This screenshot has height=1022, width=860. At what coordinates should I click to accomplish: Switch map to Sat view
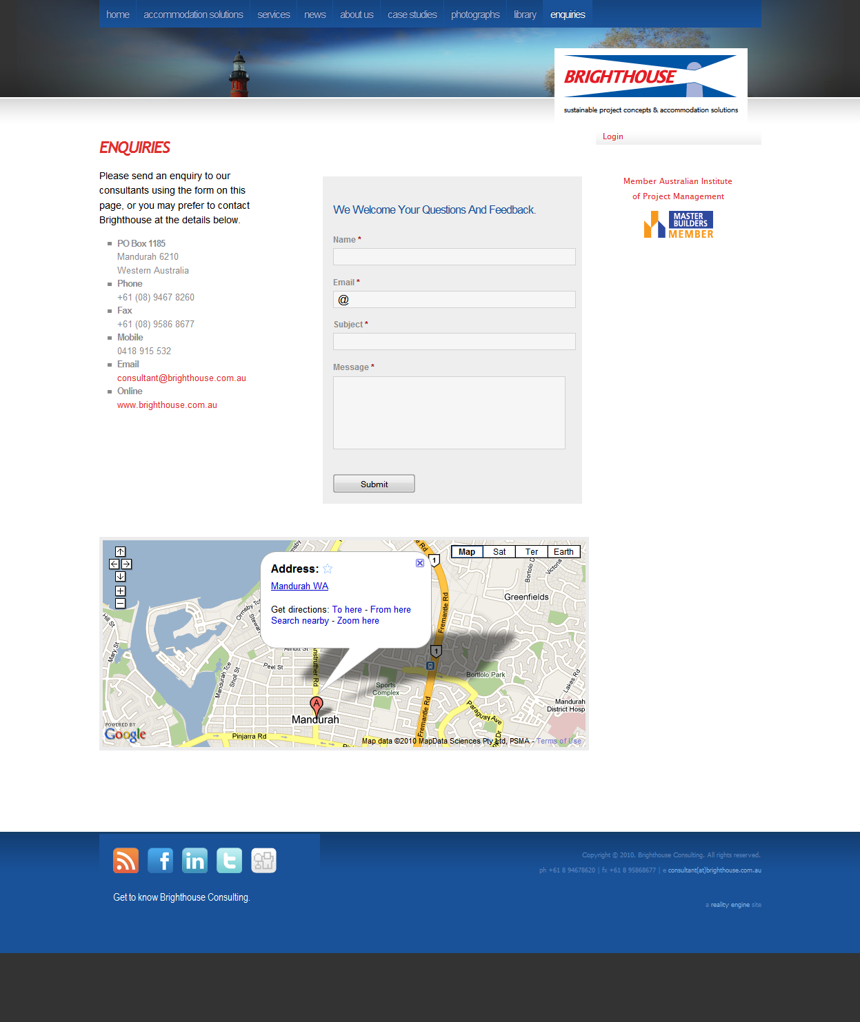click(x=499, y=552)
